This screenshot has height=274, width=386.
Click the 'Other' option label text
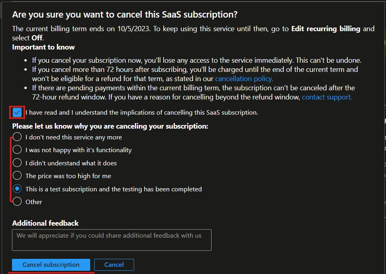pos(34,202)
